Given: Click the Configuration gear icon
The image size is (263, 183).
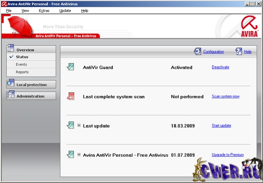Looking at the screenshot, I should tap(197, 51).
